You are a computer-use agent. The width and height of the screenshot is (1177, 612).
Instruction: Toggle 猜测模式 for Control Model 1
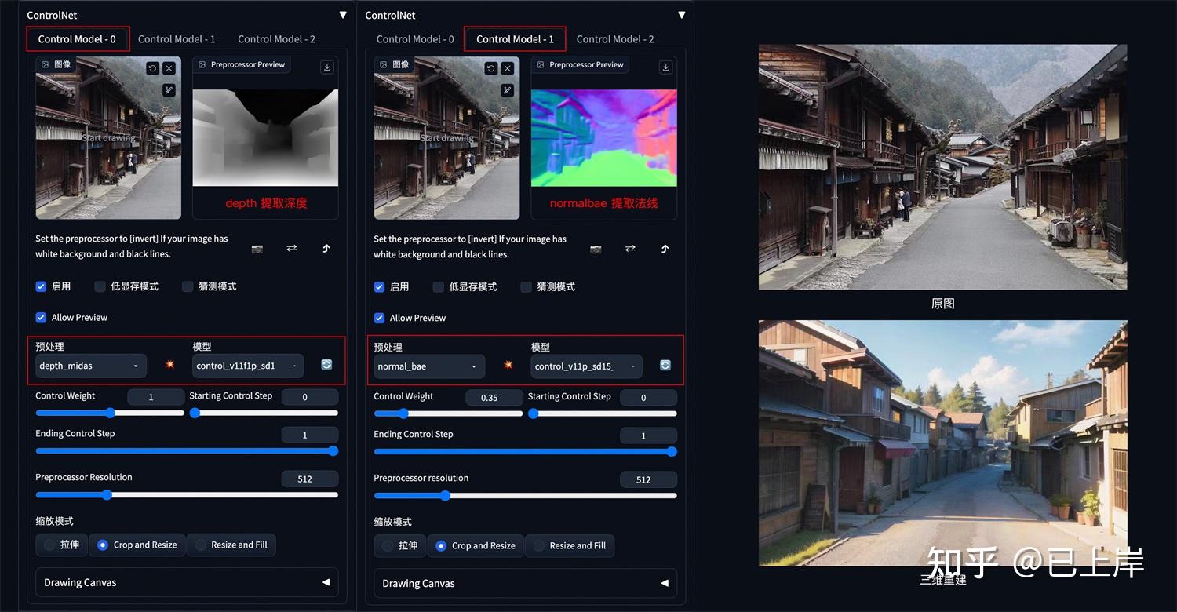click(526, 287)
